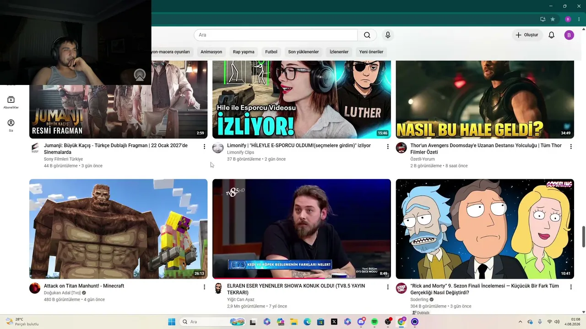Viewport: 586px width, 329px height.
Task: Open Rick and Morty 9. Sezon title
Action: pyautogui.click(x=484, y=289)
